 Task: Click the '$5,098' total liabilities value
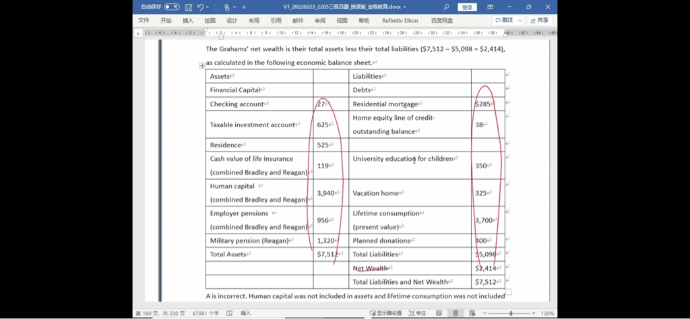point(485,254)
